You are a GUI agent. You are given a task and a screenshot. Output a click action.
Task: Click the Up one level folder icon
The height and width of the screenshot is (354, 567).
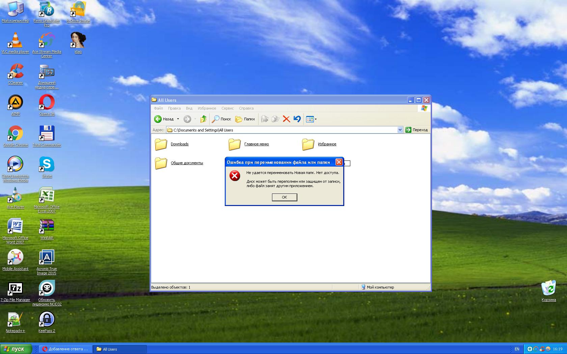tap(203, 119)
